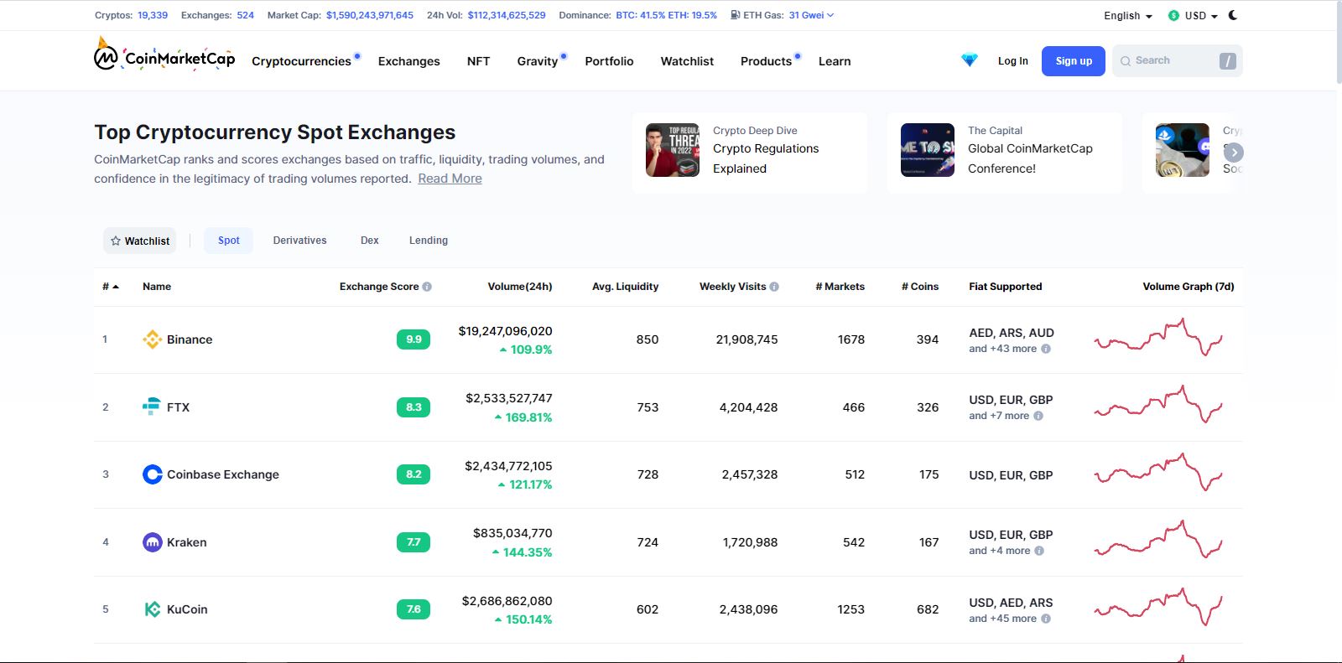Open the Products nav menu

pyautogui.click(x=766, y=61)
